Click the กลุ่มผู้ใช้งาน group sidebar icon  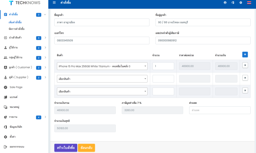point(5,57)
